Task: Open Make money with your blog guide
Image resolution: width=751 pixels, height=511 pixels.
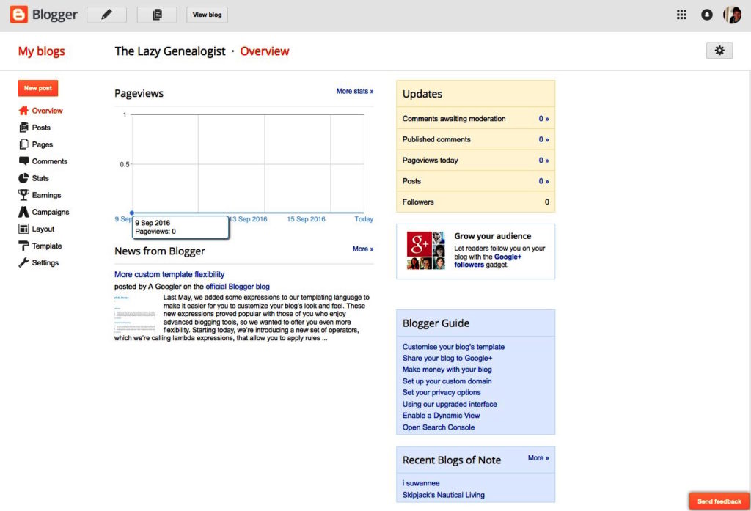Action: (447, 370)
